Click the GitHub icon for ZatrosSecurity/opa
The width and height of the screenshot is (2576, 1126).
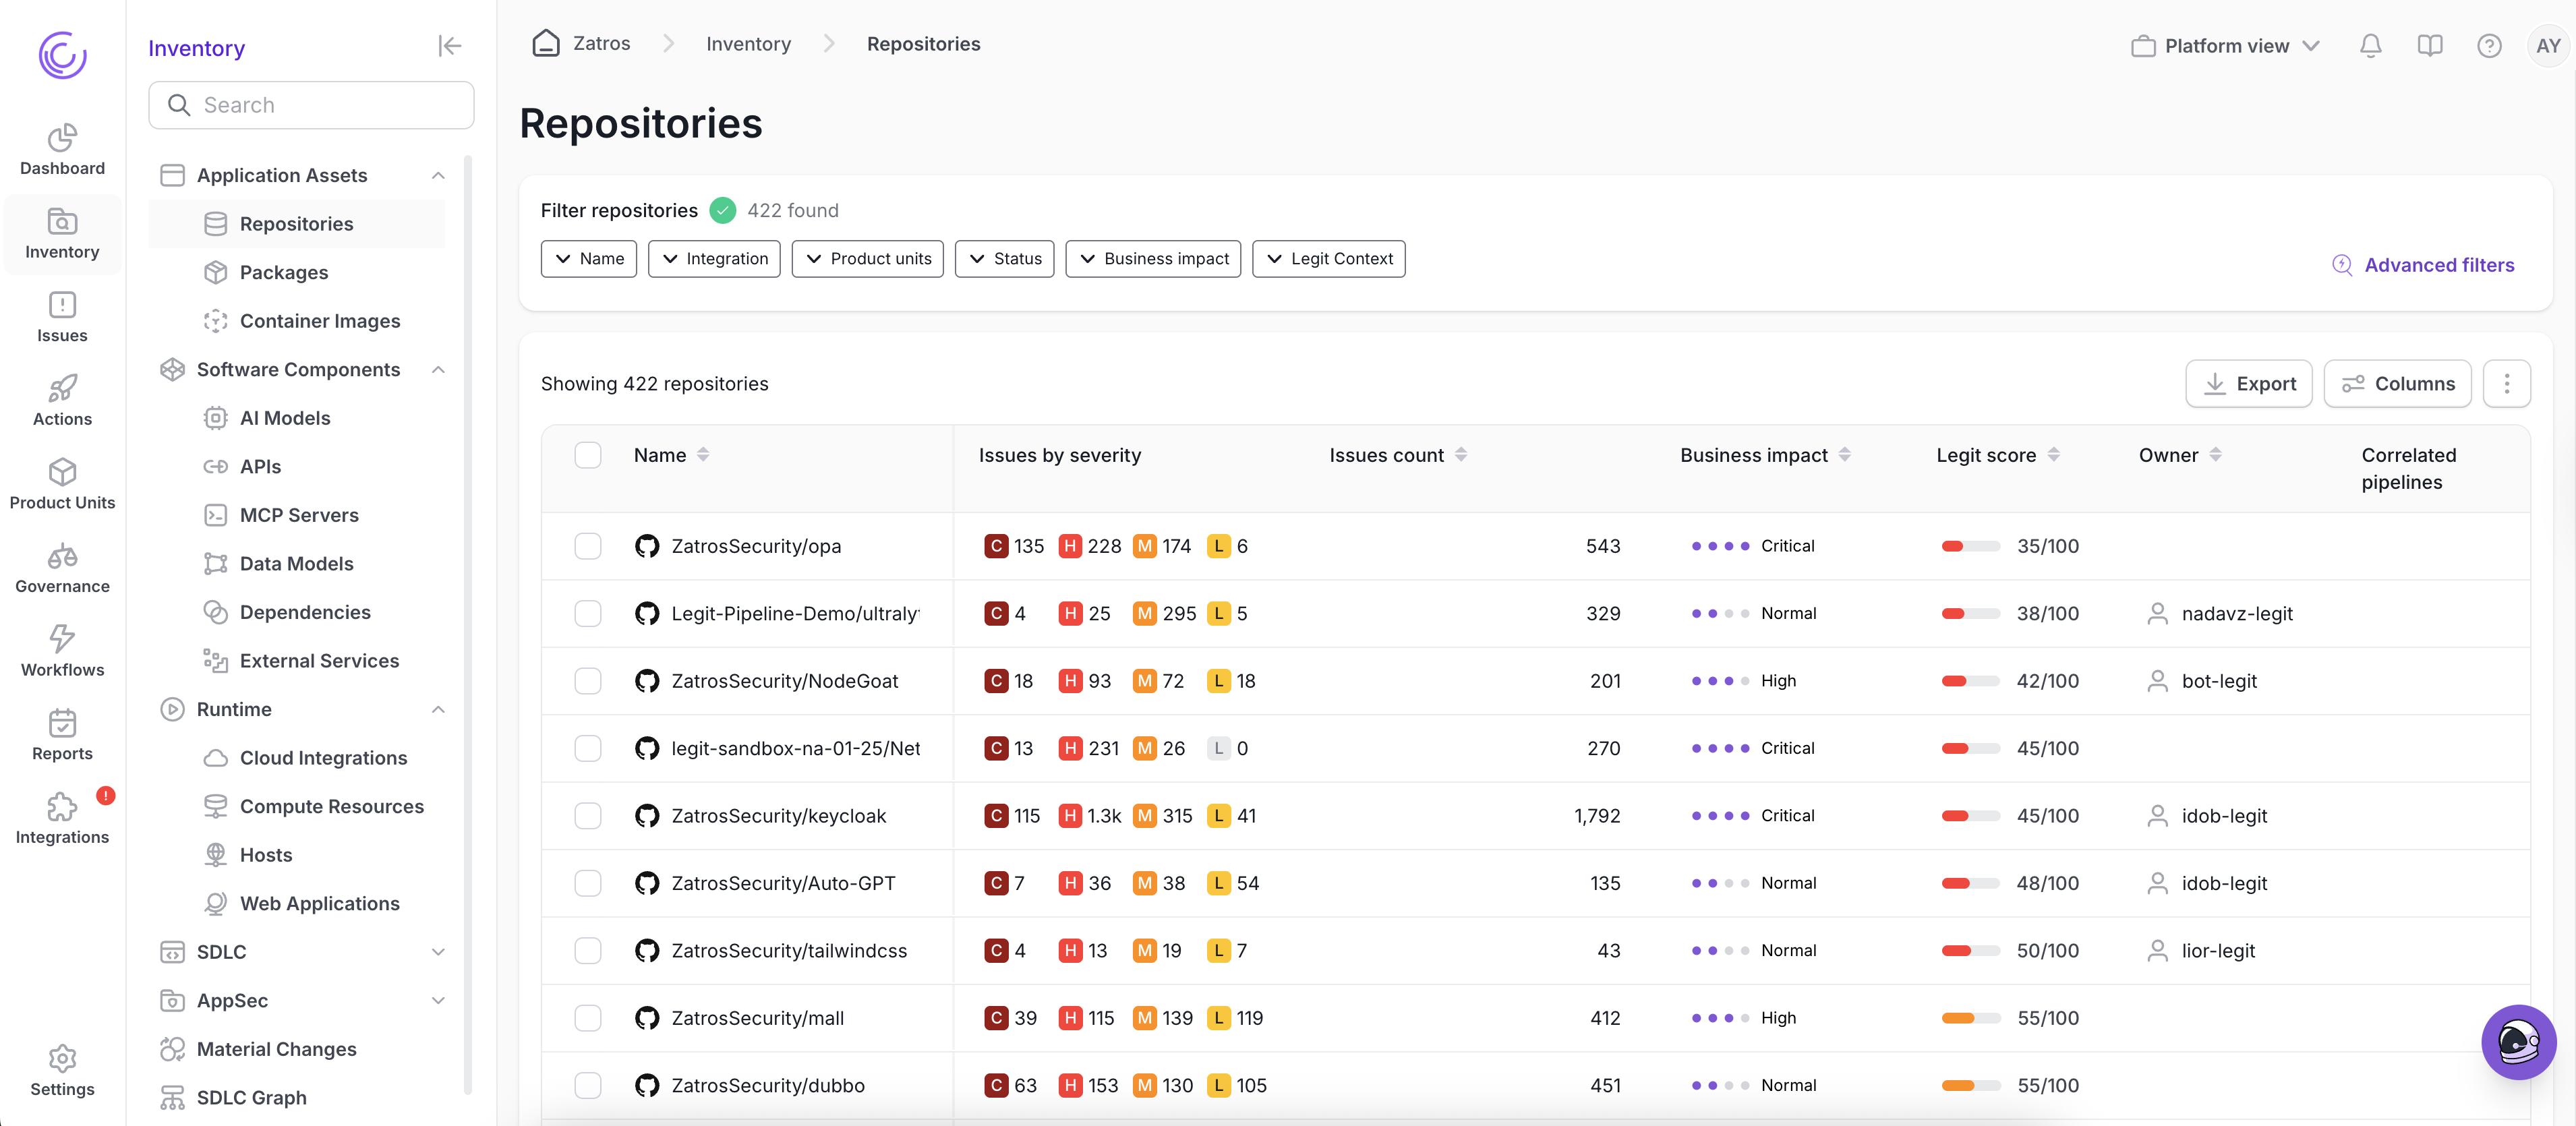tap(647, 546)
